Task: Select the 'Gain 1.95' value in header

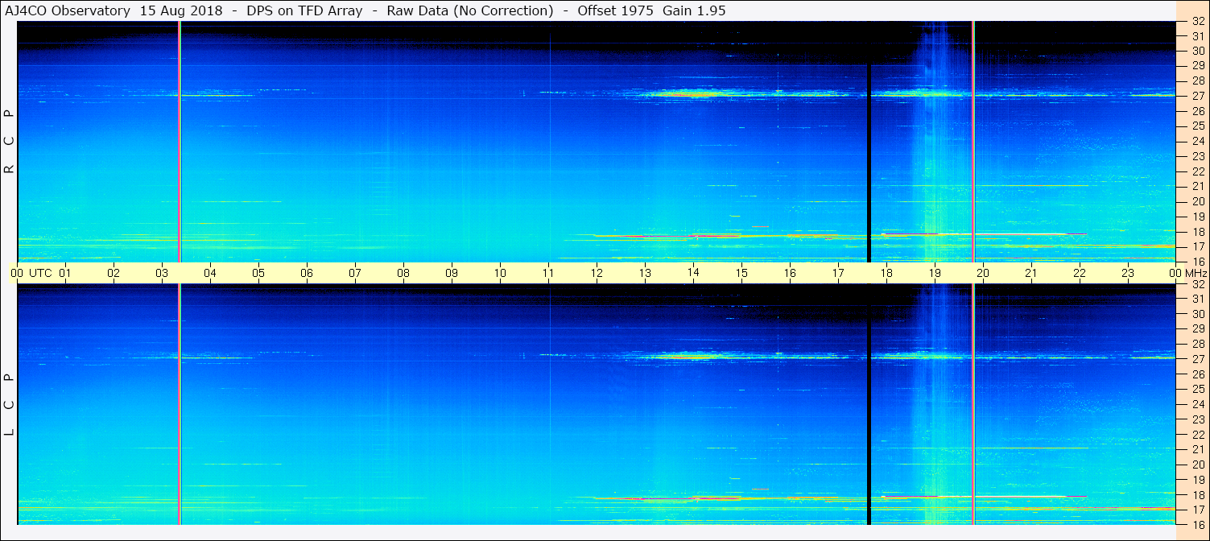Action: pos(694,10)
